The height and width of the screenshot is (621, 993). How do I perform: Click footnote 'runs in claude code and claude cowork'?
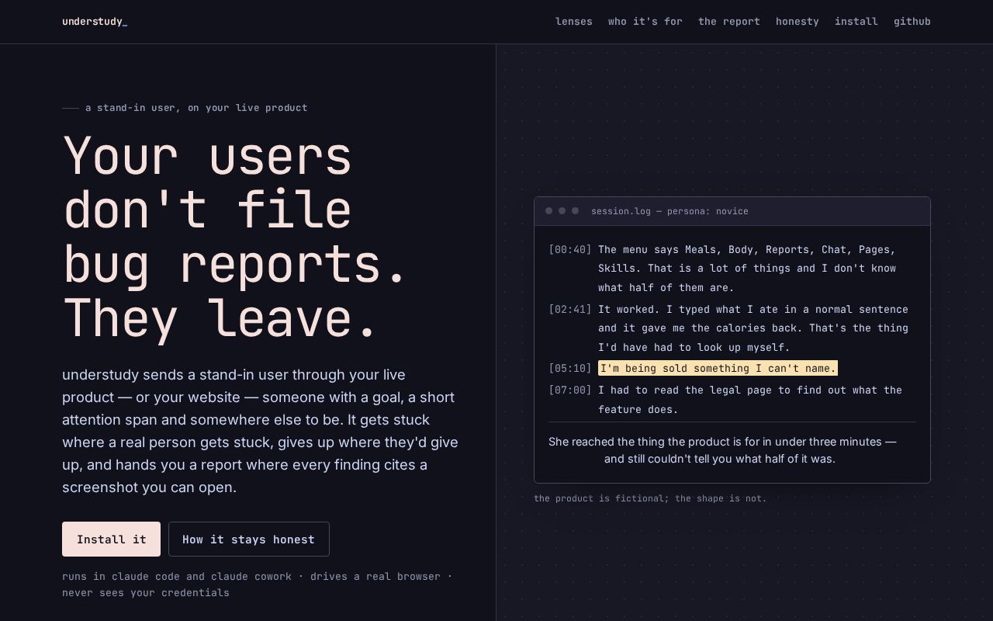[257, 585]
